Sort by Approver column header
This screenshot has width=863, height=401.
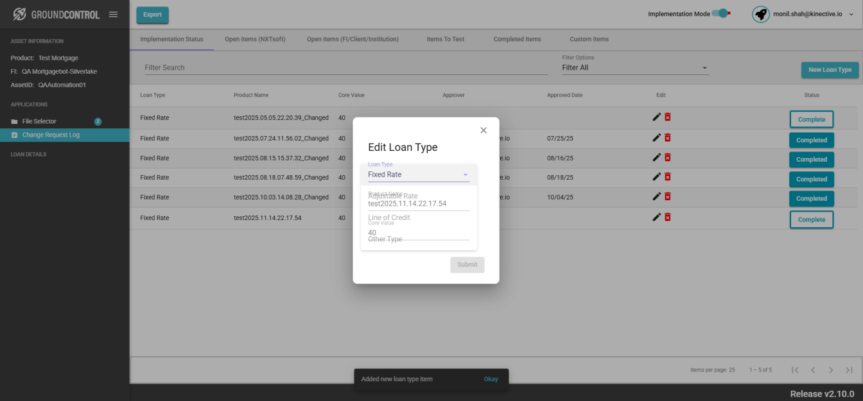point(453,95)
